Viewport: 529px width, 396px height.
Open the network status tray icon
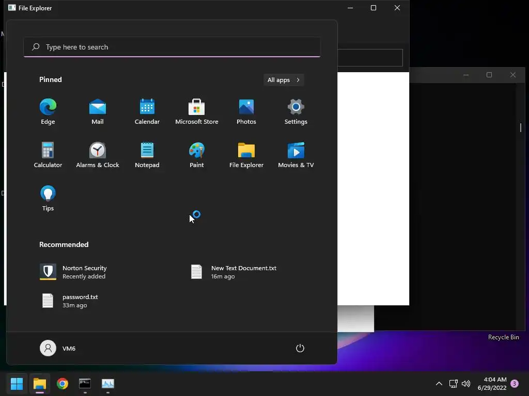point(454,384)
